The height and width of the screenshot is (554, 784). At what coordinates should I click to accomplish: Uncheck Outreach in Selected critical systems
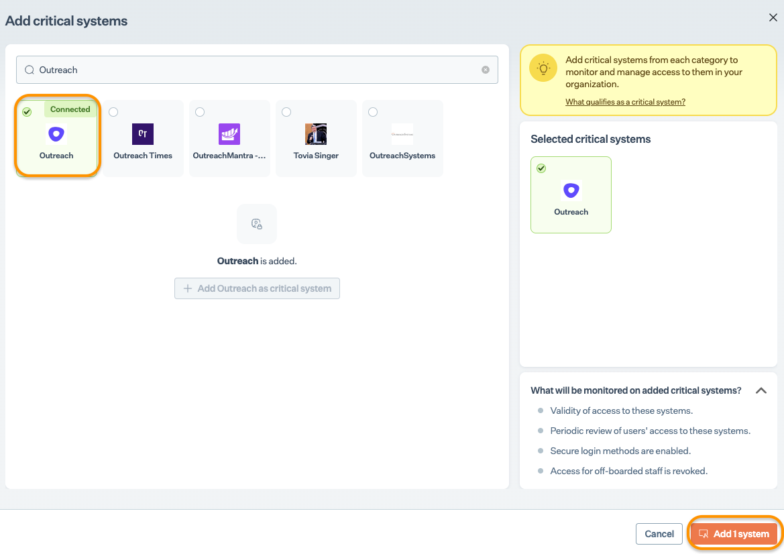click(541, 168)
